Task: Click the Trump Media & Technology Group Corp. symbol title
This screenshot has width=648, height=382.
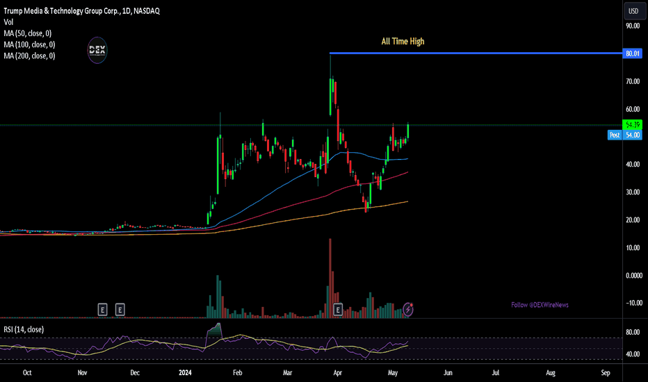Action: coord(82,11)
